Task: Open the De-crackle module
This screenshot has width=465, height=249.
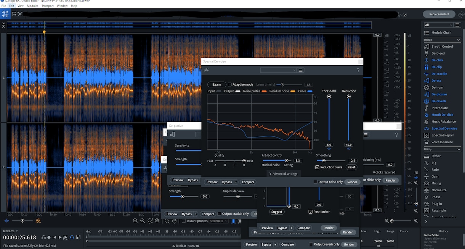Action: click(439, 74)
